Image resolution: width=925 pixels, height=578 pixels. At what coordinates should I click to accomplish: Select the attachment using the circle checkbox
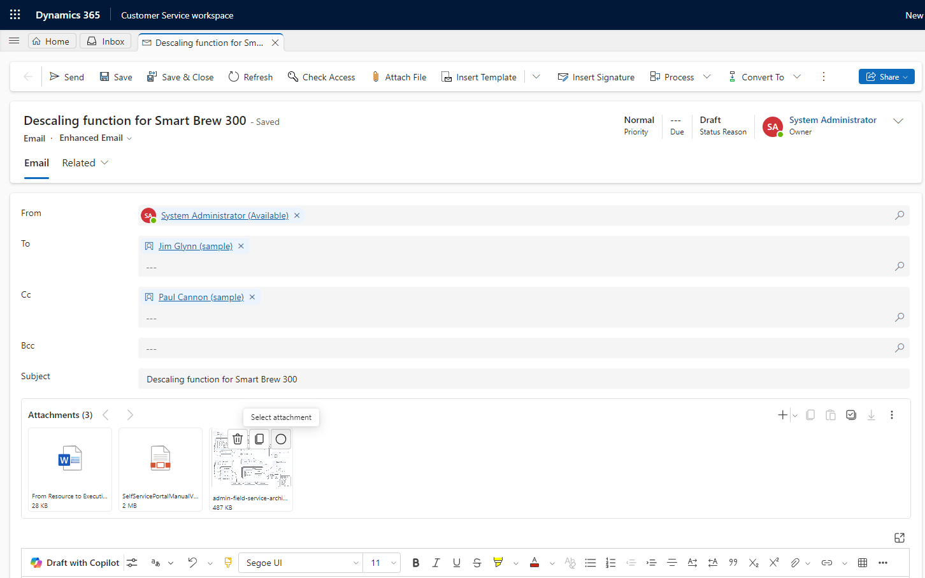tap(281, 439)
